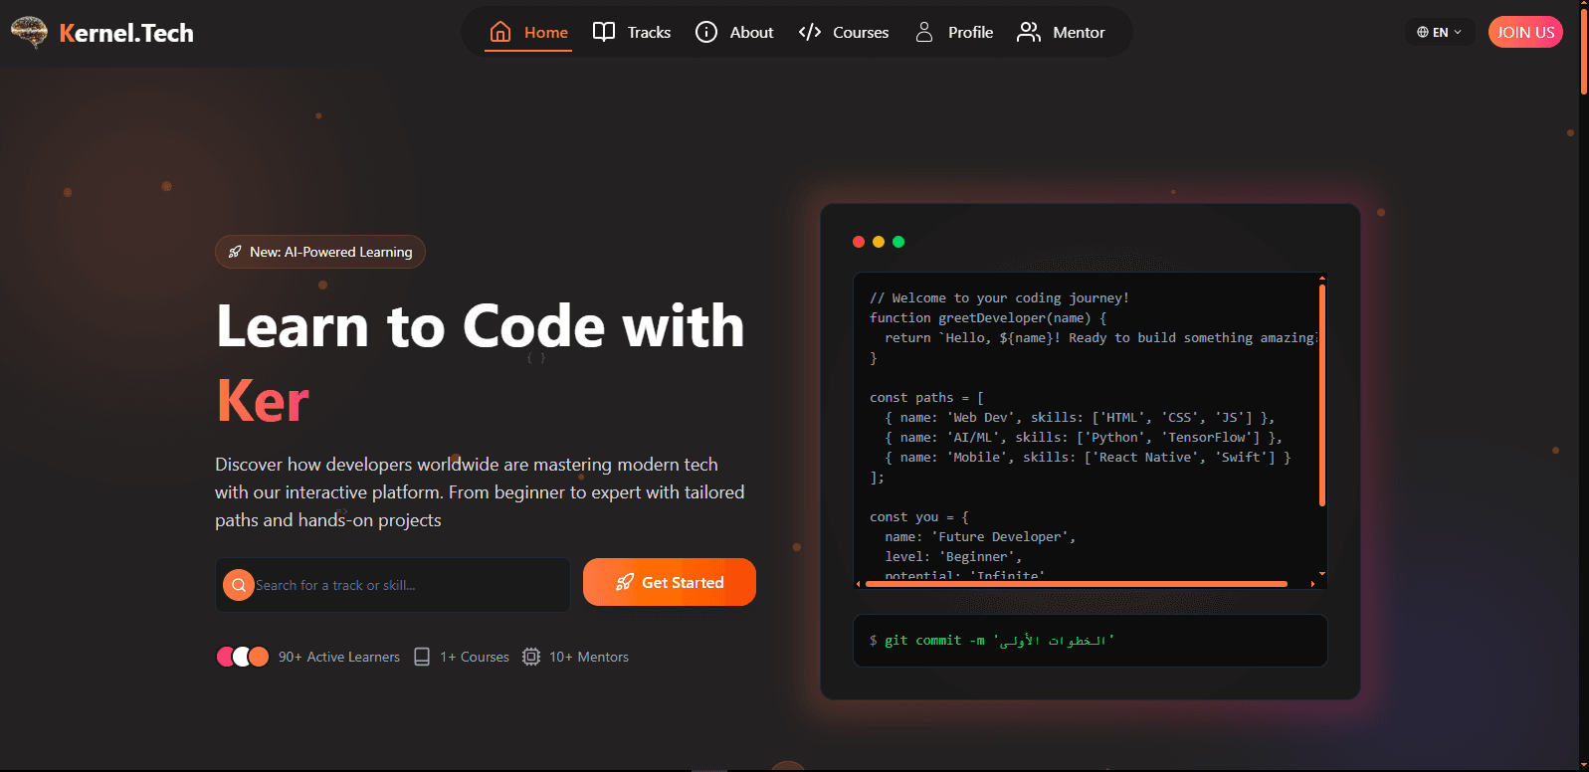The width and height of the screenshot is (1589, 772).
Task: Click the 'Learn to Code with' heading
Action: click(481, 326)
